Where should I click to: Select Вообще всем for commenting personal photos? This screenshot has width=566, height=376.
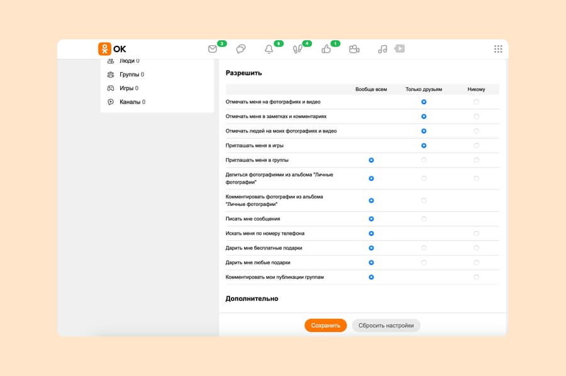tap(371, 201)
